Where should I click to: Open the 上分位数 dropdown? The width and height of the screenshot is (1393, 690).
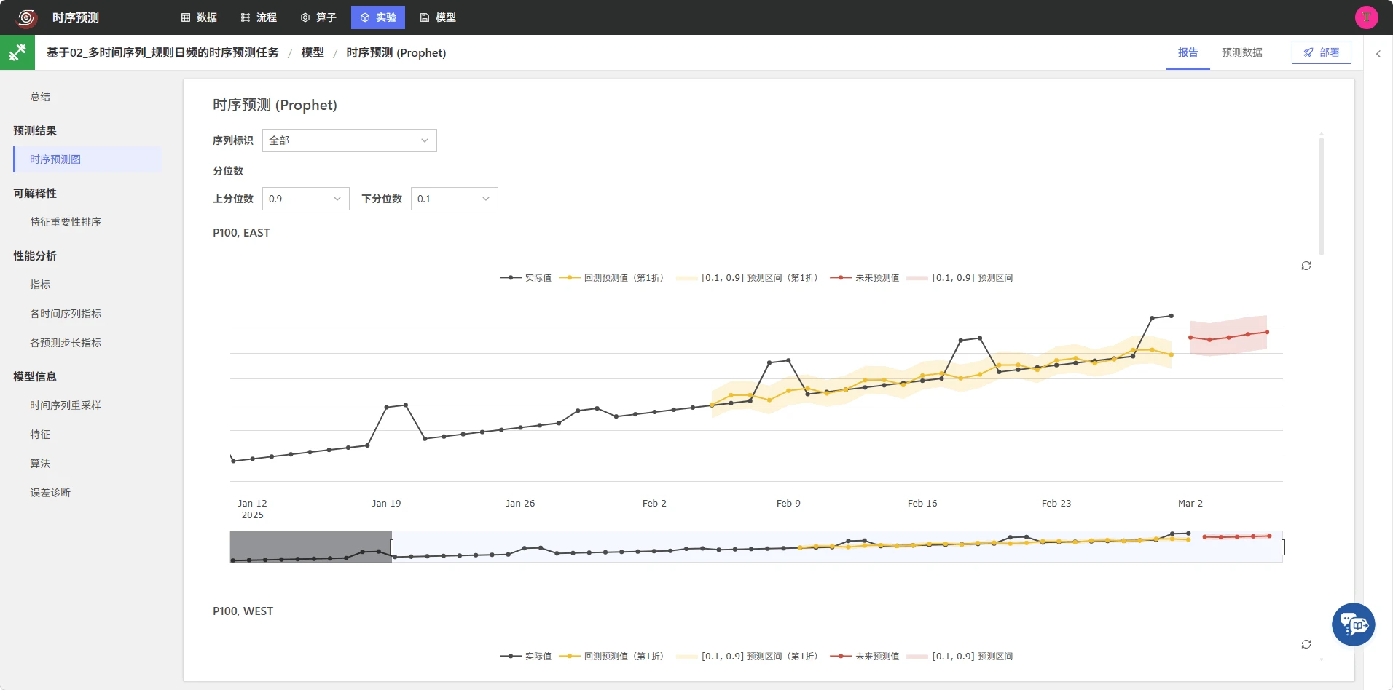pos(305,199)
